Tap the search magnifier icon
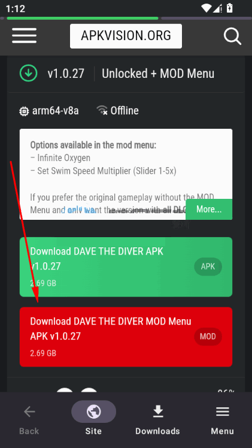The image size is (252, 448). click(232, 37)
